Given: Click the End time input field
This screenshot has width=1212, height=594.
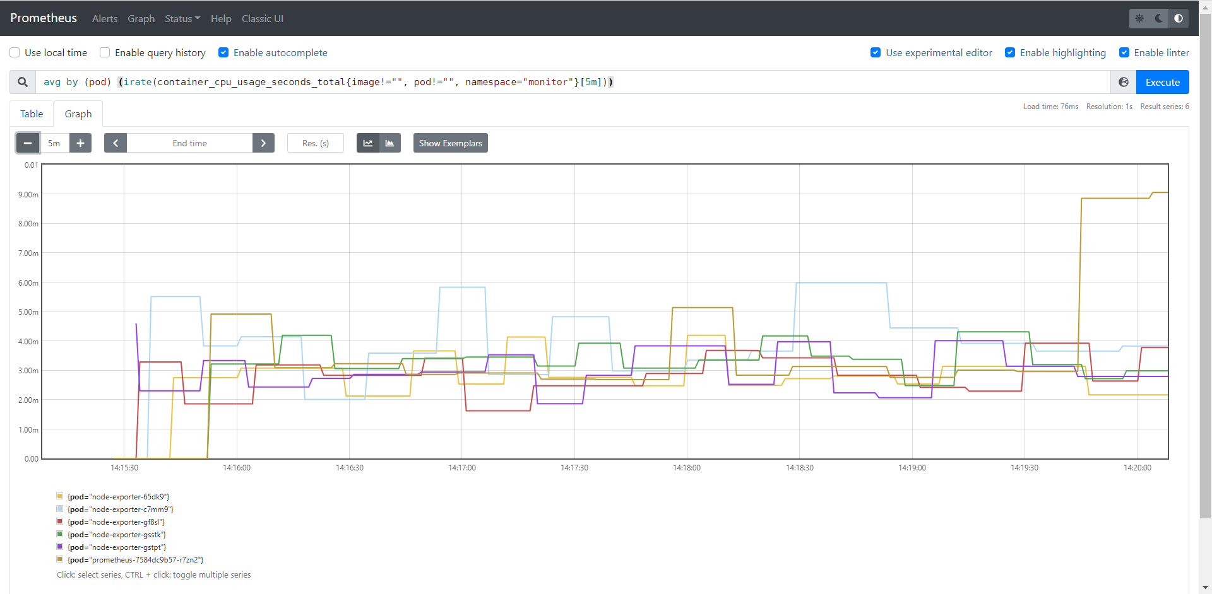Looking at the screenshot, I should point(189,143).
